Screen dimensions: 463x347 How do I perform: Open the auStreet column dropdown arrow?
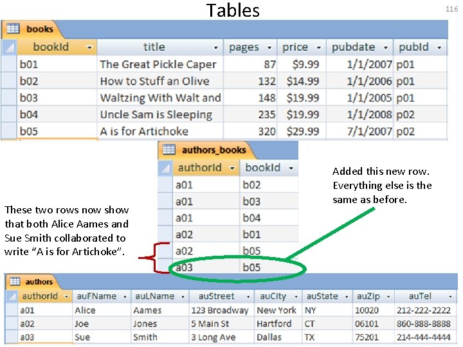coord(248,296)
